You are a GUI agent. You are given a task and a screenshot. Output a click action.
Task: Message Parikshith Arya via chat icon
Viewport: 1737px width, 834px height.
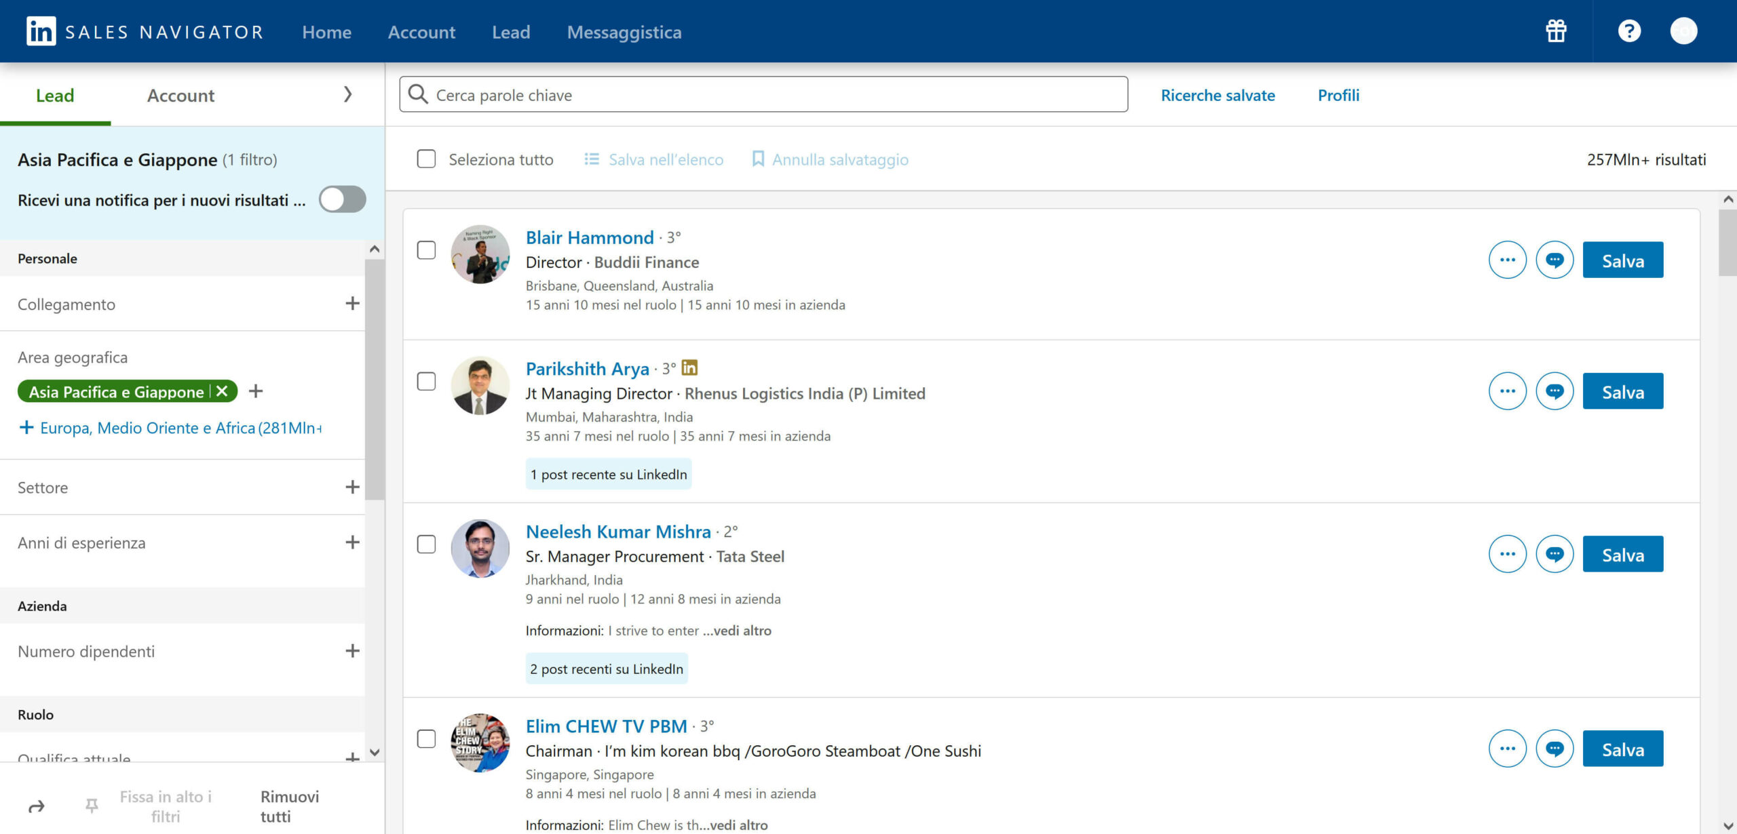click(1554, 391)
